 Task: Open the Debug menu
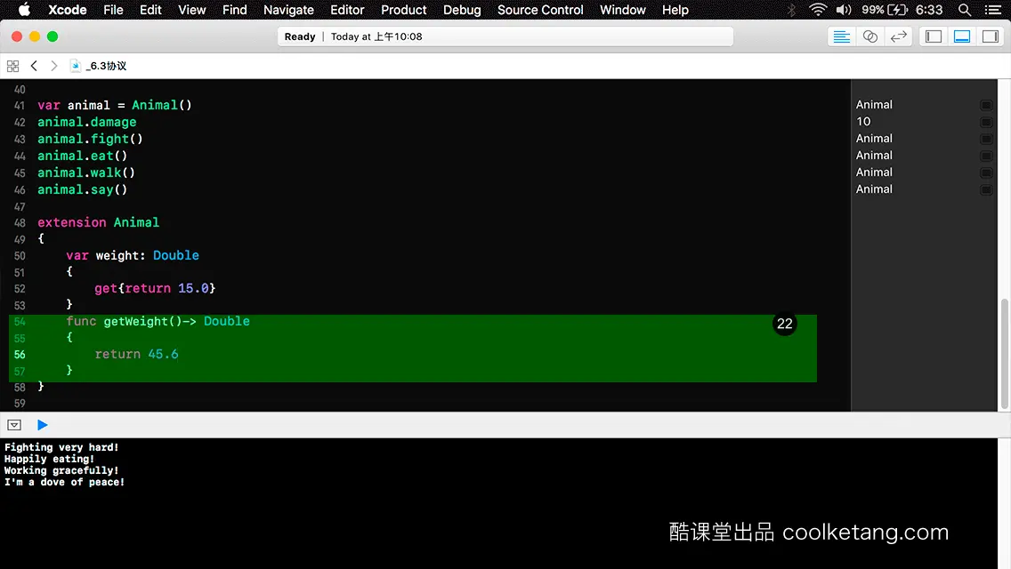[x=462, y=10]
